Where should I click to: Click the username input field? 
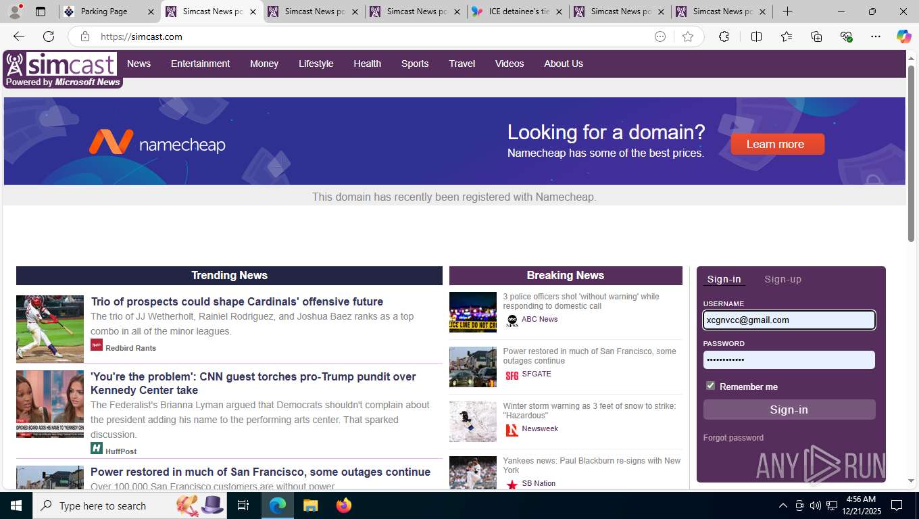(789, 320)
